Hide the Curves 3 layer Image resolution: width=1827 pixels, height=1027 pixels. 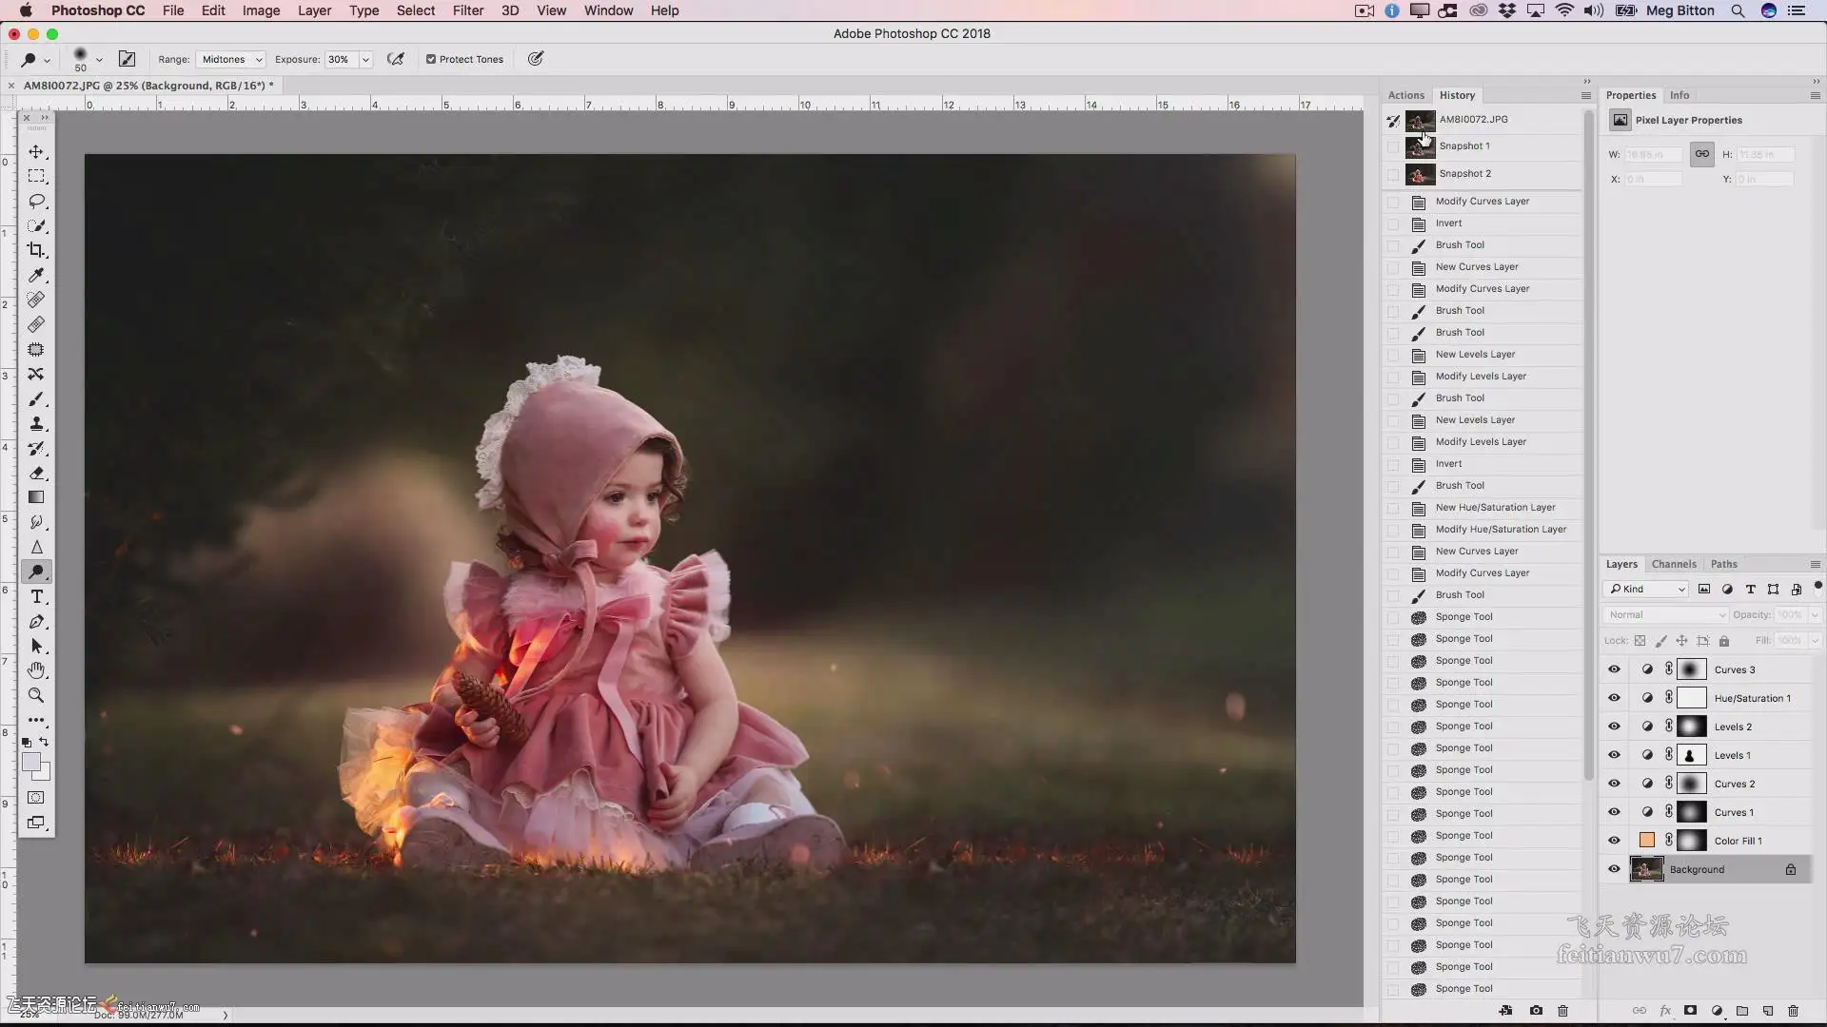point(1614,669)
